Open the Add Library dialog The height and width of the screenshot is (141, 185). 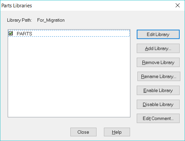pyautogui.click(x=158, y=48)
